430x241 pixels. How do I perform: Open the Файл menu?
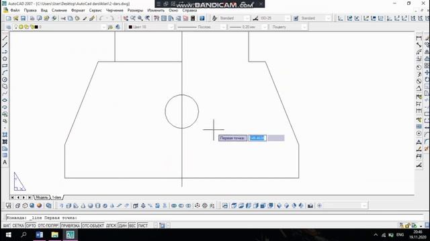tap(15, 11)
